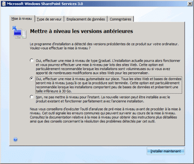Select the automatisée sur place upgrade option
Image resolution: width=194 pixels, height=164 pixels.
pyautogui.click(x=31, y=79)
